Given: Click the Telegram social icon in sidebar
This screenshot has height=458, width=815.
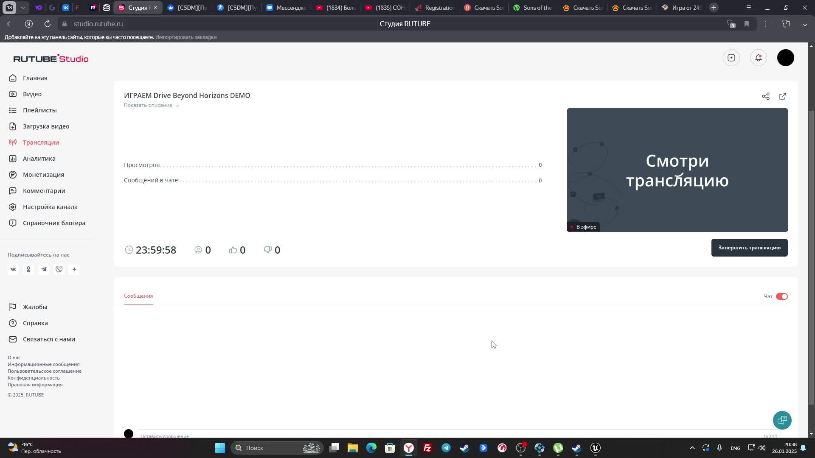Looking at the screenshot, I should coord(44,269).
